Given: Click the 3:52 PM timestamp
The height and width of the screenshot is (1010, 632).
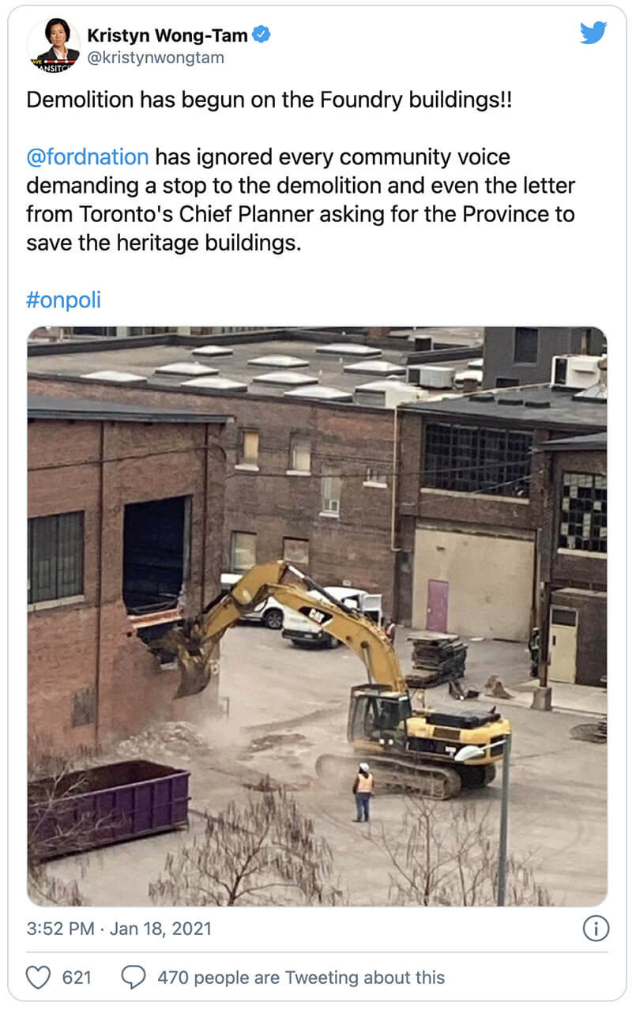Looking at the screenshot, I should tap(60, 929).
